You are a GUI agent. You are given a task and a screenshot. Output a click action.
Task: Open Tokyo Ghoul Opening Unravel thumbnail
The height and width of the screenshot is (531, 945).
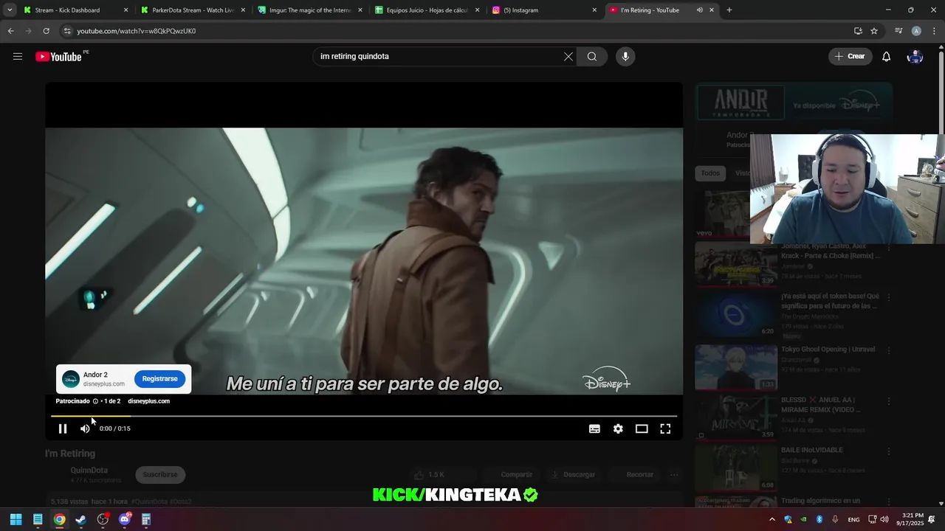tap(736, 367)
